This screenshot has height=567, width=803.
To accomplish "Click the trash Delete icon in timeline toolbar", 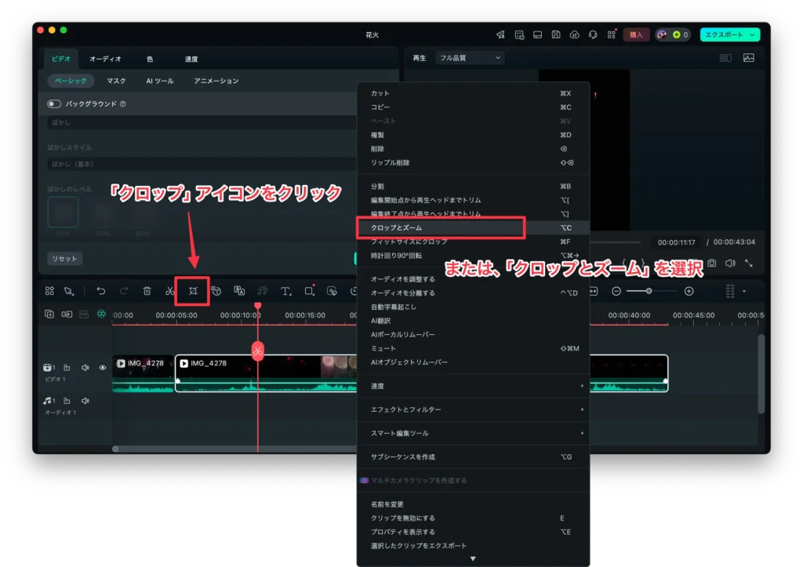I will (x=147, y=291).
